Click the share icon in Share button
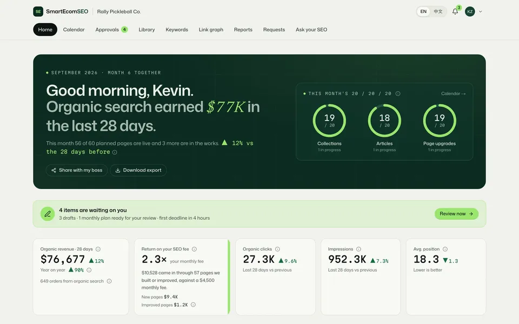Viewport: 519px width, 324px height. click(54, 170)
